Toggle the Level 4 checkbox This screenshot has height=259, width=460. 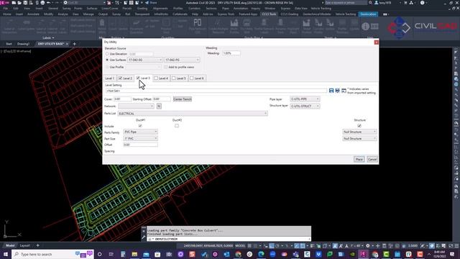(156, 78)
